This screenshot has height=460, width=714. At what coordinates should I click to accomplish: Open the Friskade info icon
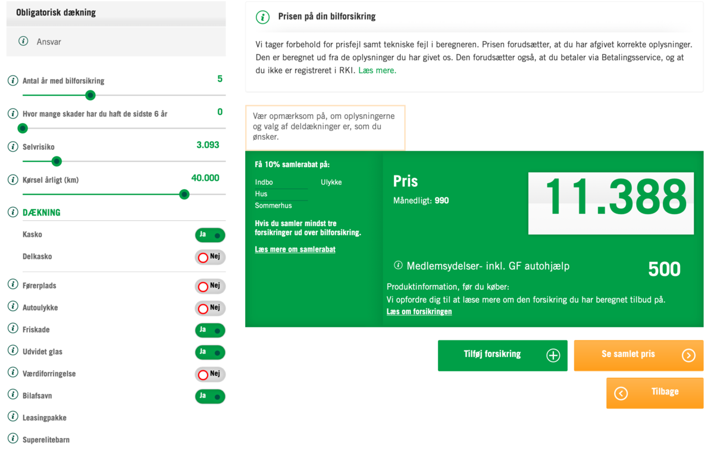click(12, 328)
